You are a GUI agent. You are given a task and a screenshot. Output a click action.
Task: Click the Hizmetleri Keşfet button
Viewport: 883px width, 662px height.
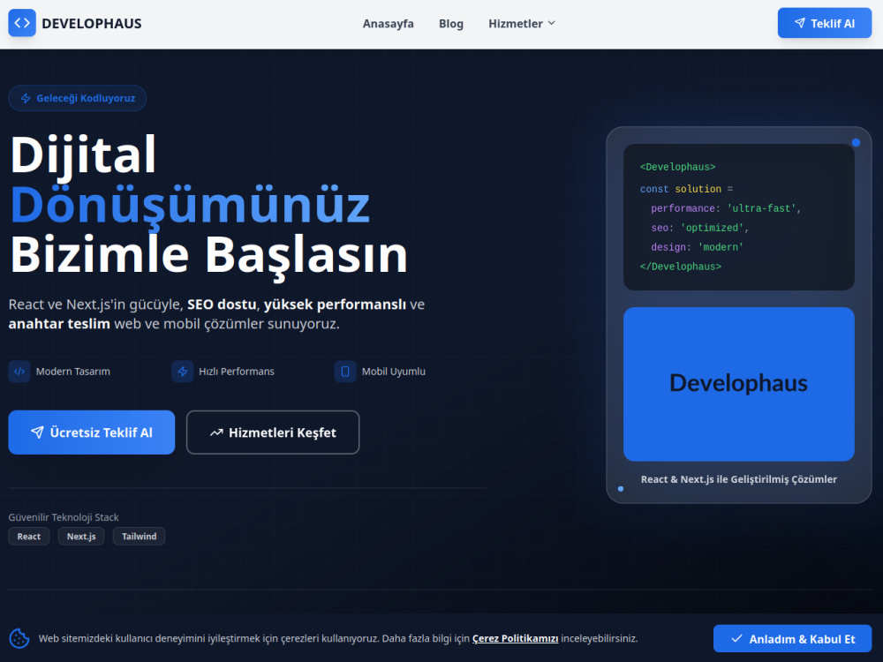pyautogui.click(x=273, y=433)
